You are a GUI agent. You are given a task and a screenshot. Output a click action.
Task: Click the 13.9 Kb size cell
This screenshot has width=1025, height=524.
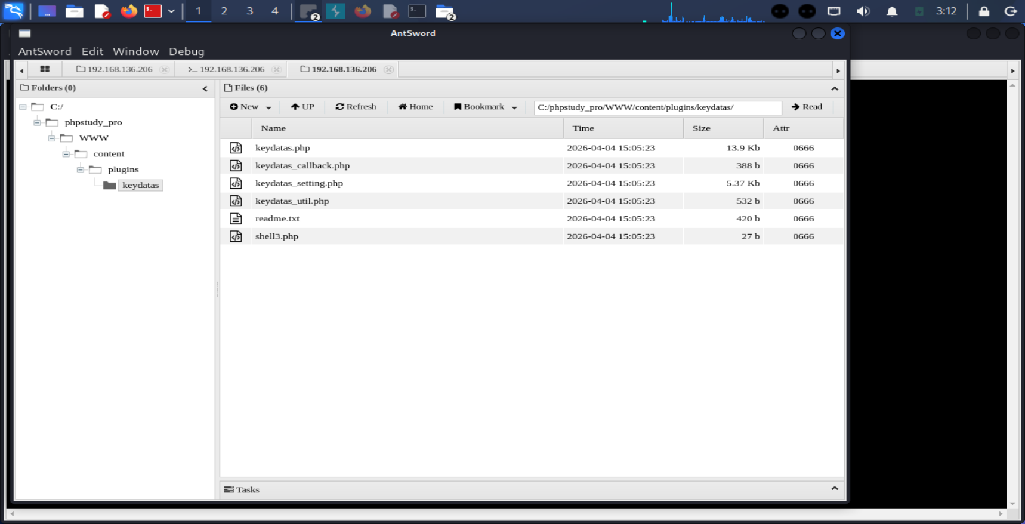tap(743, 148)
